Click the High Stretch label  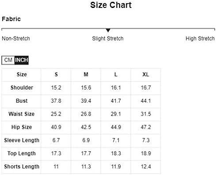click(x=200, y=39)
